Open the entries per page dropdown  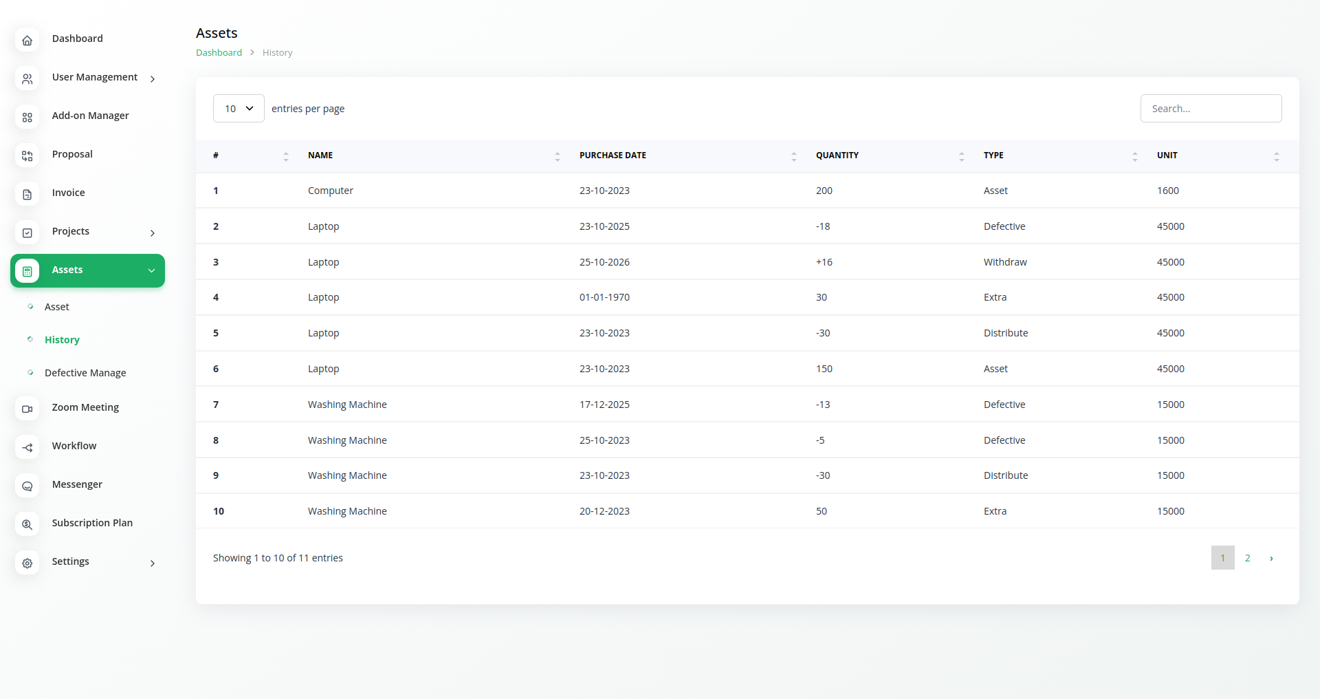coord(239,109)
